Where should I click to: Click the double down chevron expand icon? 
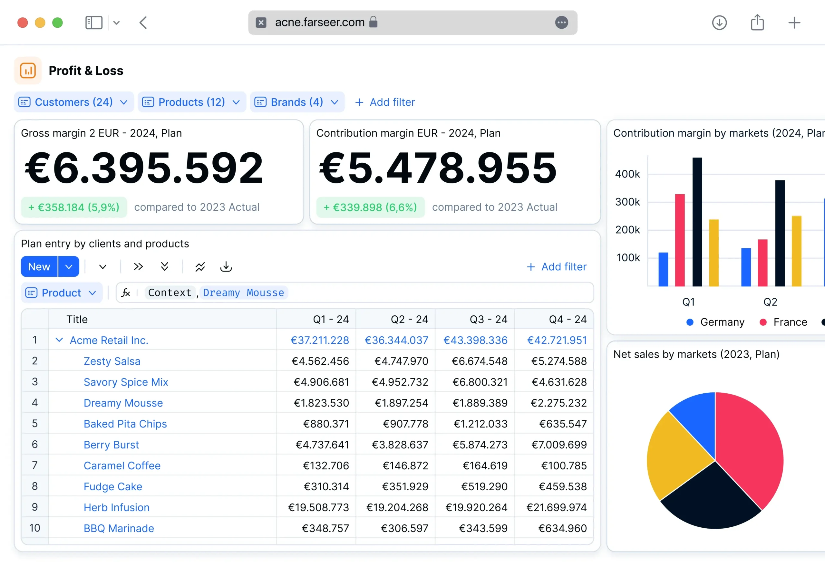coord(164,266)
